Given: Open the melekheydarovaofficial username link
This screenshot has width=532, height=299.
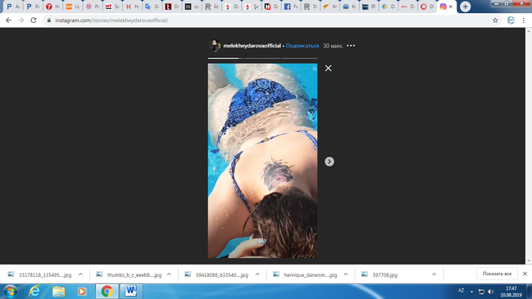Looking at the screenshot, I should tap(252, 46).
